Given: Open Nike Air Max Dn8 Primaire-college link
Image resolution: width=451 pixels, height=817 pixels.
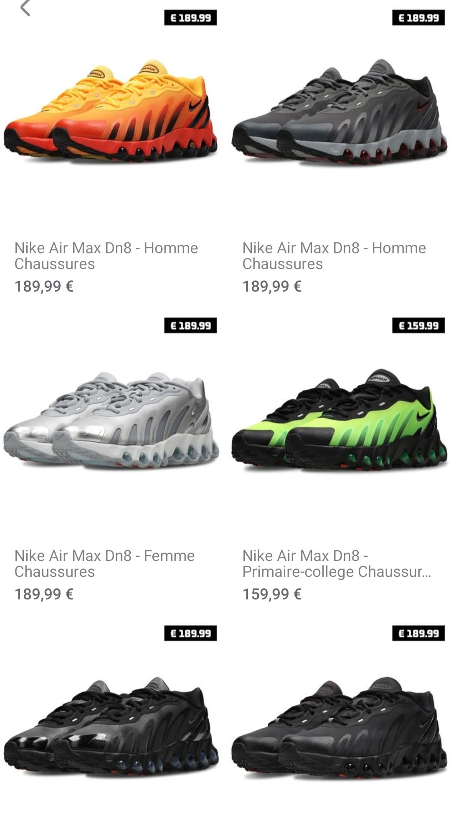Looking at the screenshot, I should coord(337,563).
